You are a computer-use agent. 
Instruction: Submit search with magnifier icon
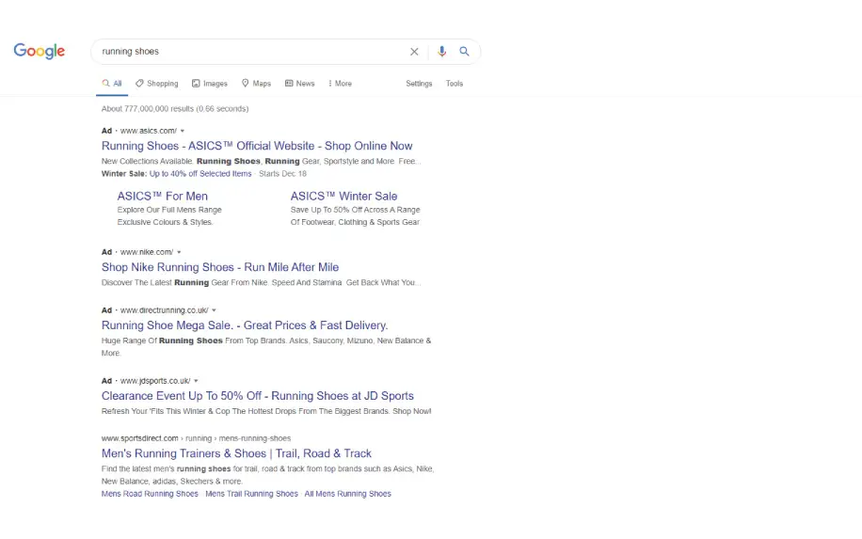465,51
